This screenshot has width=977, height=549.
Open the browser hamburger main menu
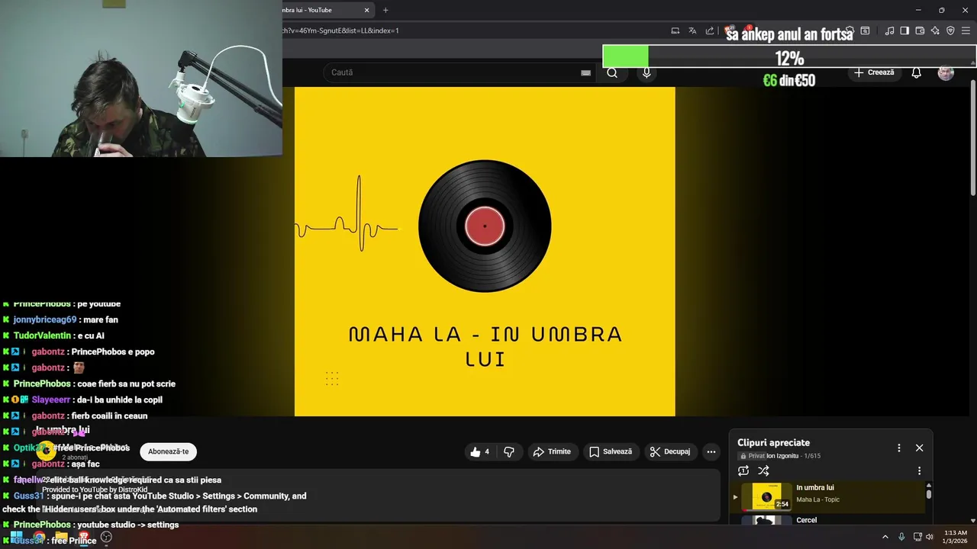[966, 30]
